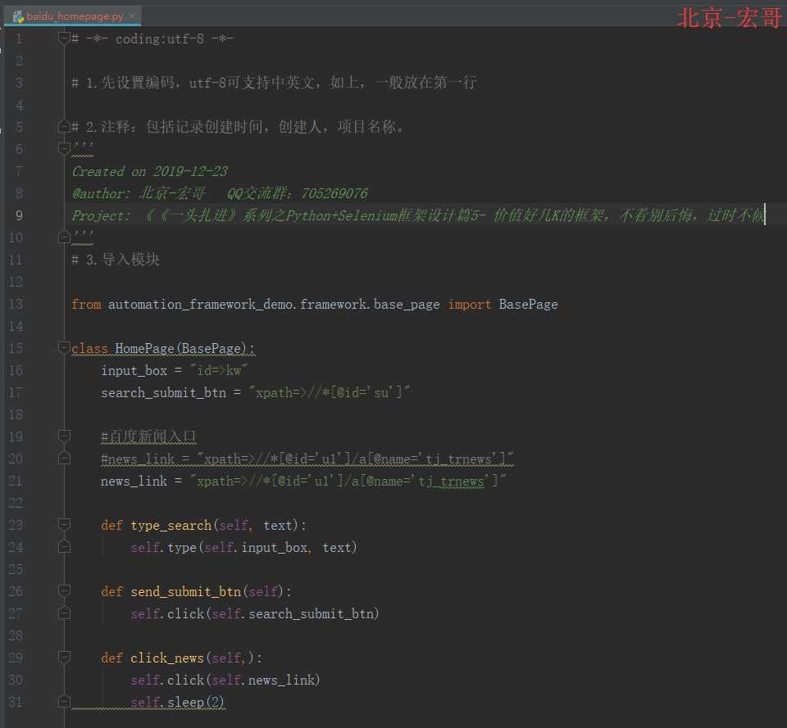Viewport: 787px width, 728px height.
Task: Click 'self.search_submit_btn' argument on line 27
Action: pos(293,613)
